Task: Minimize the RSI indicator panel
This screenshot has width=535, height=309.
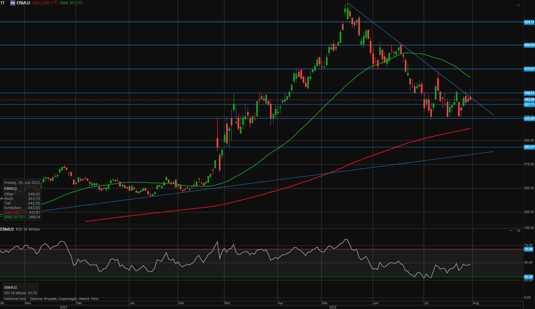Action: click(x=511, y=231)
